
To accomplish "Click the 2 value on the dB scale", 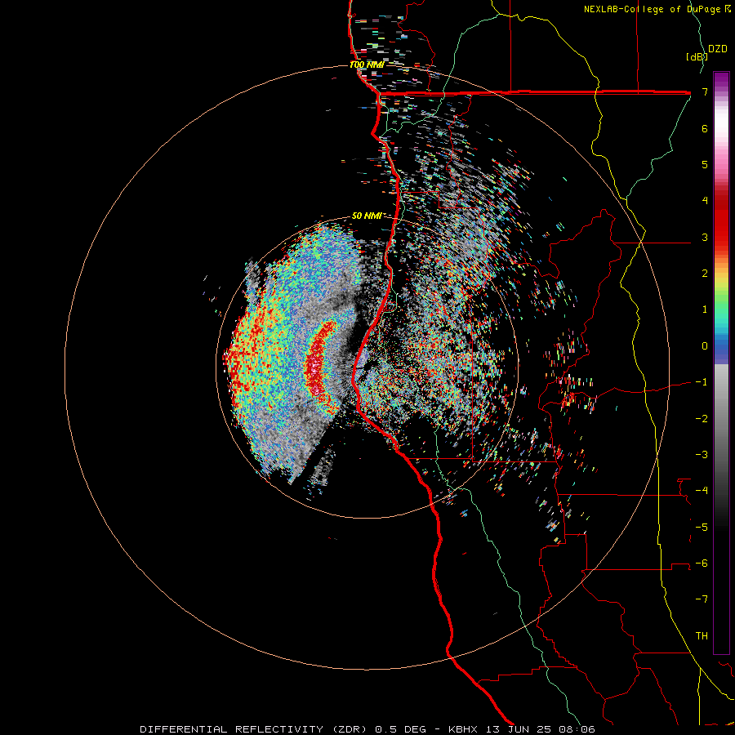I will [705, 274].
